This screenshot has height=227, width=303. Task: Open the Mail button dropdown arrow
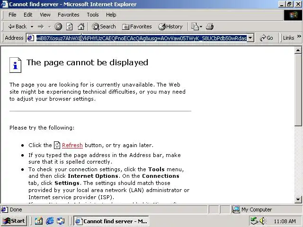coord(201,26)
